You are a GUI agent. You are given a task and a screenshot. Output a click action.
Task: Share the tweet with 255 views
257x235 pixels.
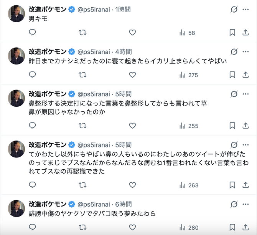(x=245, y=126)
